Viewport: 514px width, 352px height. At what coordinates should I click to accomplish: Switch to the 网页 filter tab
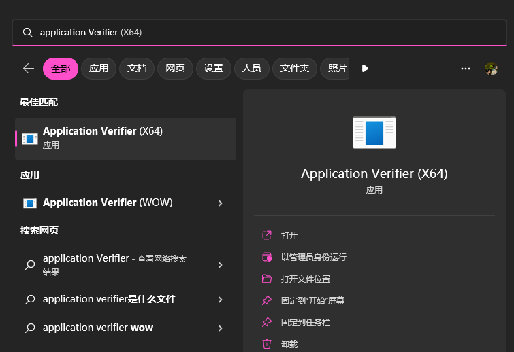[176, 69]
